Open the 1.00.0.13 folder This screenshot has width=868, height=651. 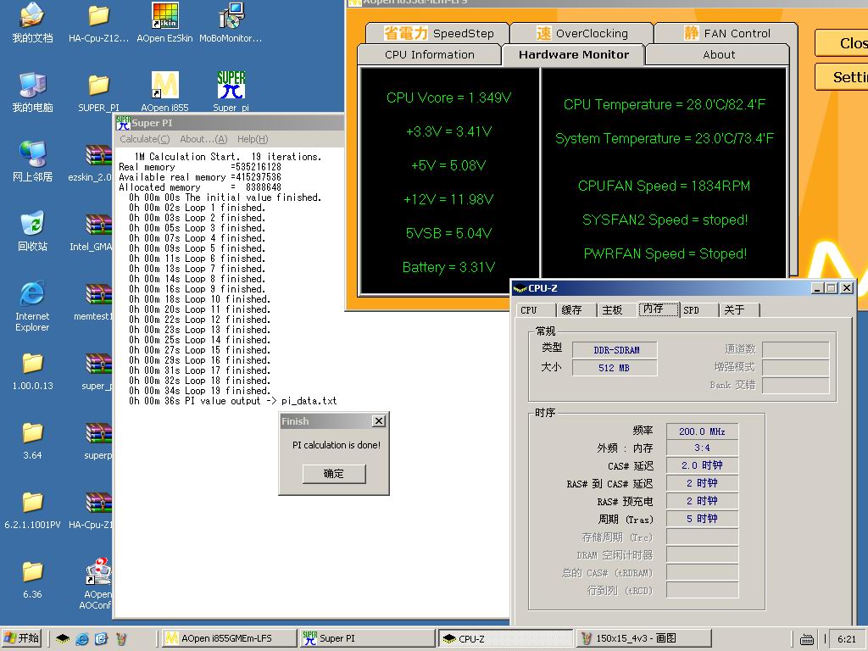click(x=32, y=371)
